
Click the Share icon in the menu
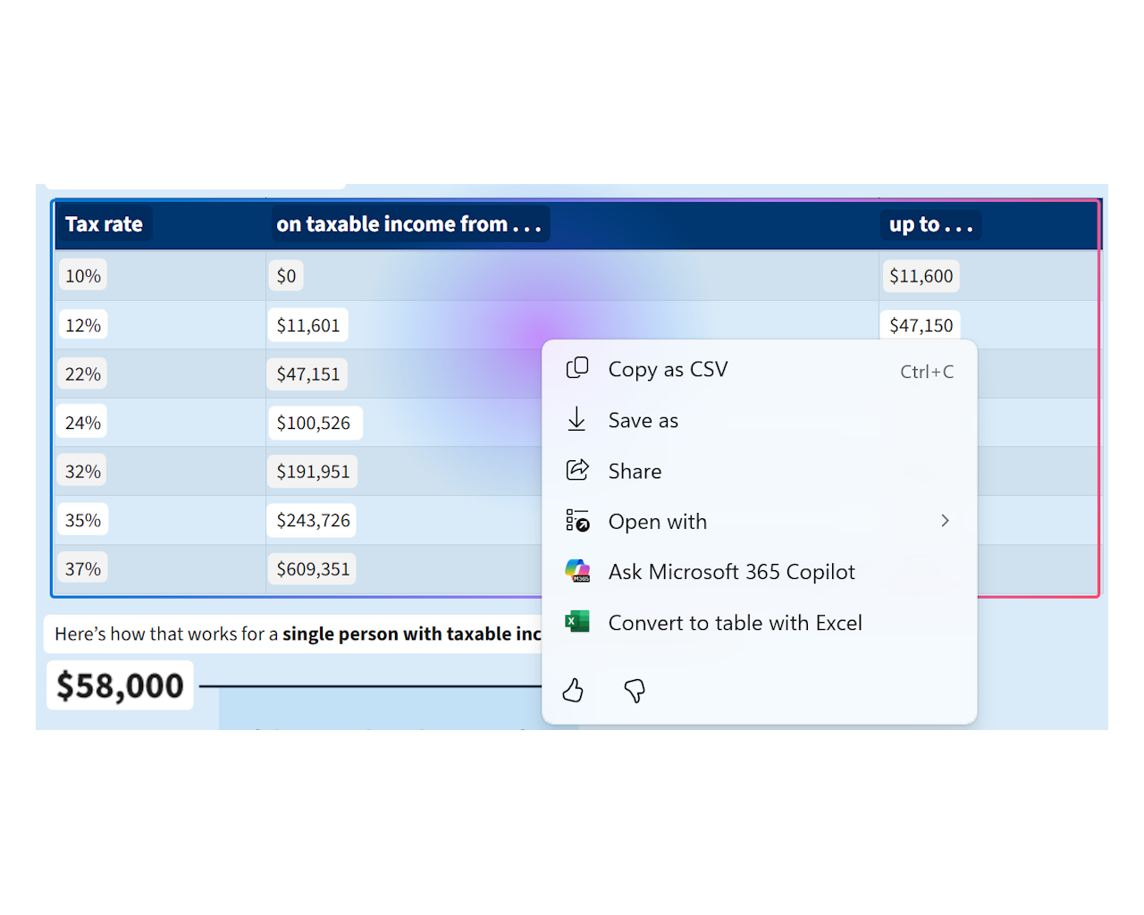(577, 470)
